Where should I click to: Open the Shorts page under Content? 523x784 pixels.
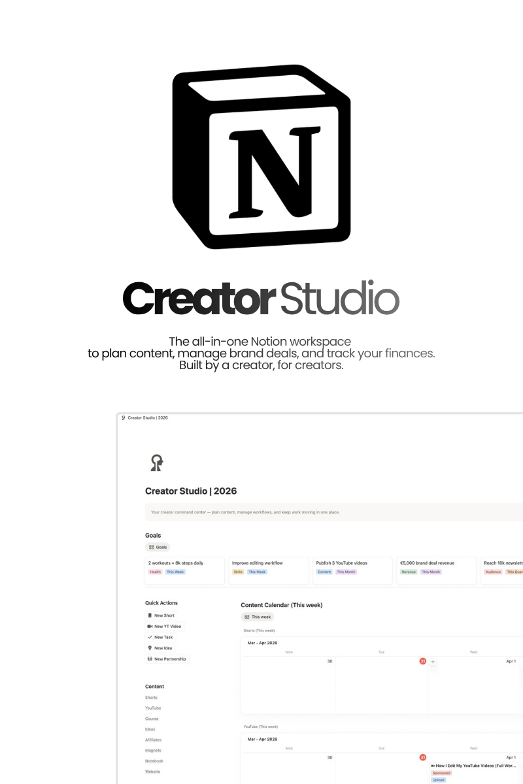tap(151, 698)
